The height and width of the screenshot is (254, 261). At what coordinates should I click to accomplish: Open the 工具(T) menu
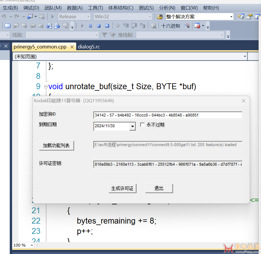click(x=96, y=8)
